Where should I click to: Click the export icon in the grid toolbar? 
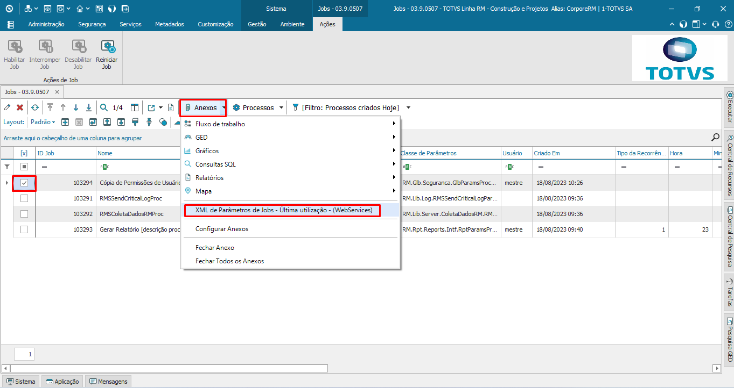pos(151,107)
